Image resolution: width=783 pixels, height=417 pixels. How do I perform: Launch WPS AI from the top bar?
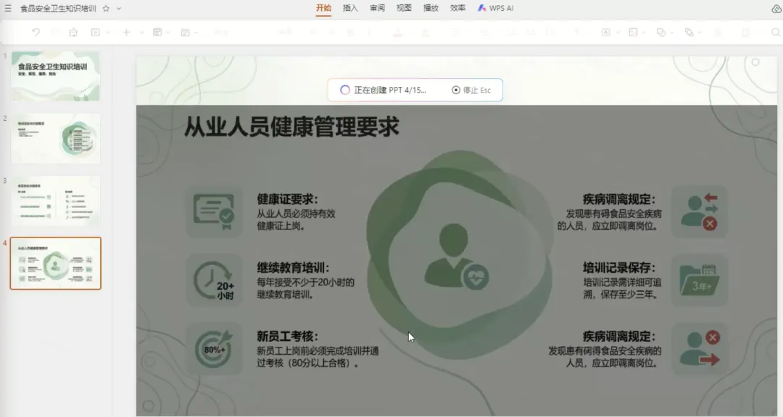[495, 8]
